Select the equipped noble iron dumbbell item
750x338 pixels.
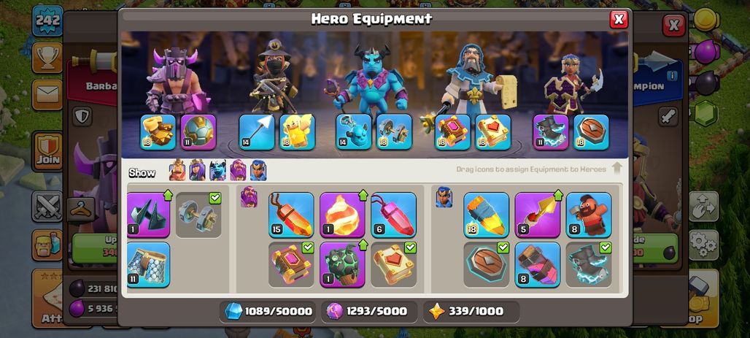coord(198,215)
